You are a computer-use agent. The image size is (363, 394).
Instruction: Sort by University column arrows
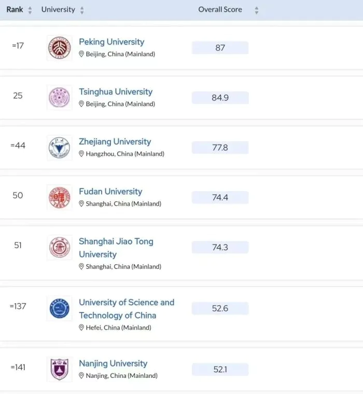(x=82, y=10)
